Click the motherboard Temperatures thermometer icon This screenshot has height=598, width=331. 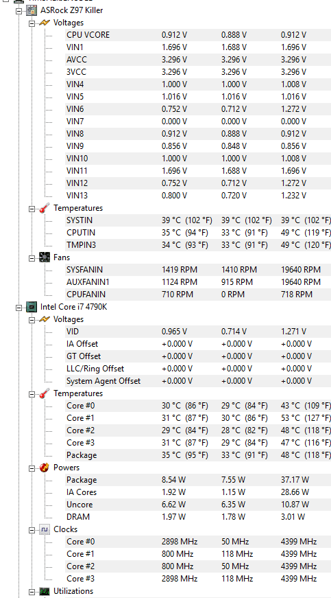pos(45,208)
